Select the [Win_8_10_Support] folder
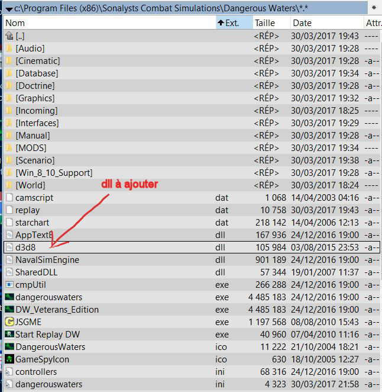382x392 pixels. pos(54,173)
